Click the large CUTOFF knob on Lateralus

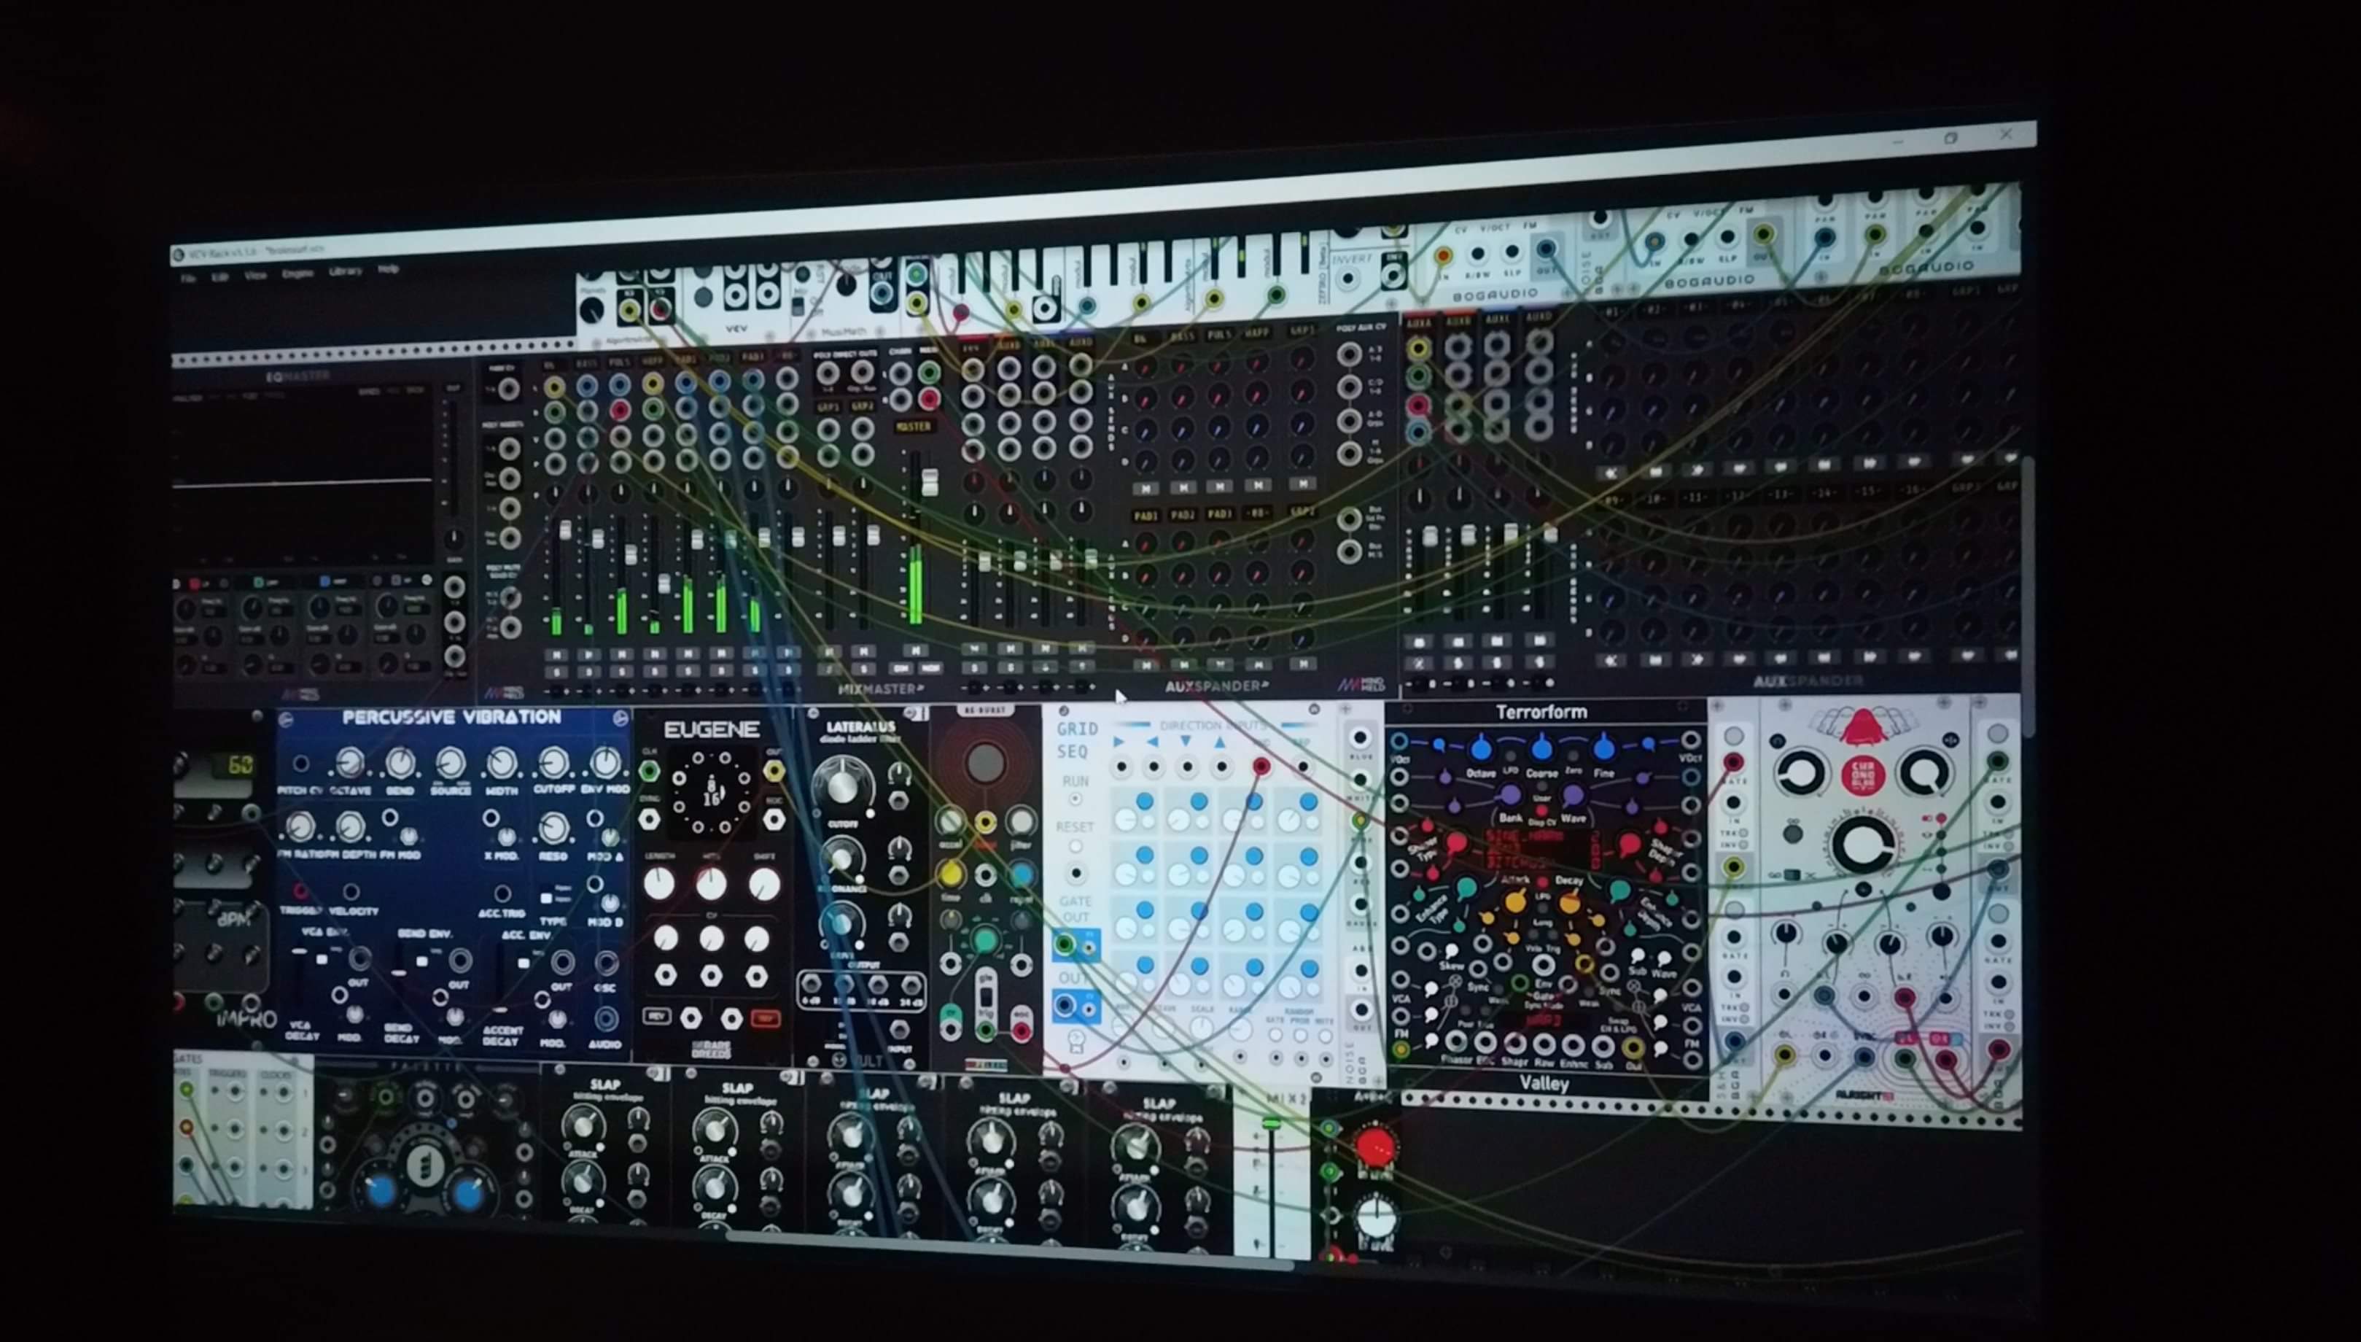tap(843, 784)
